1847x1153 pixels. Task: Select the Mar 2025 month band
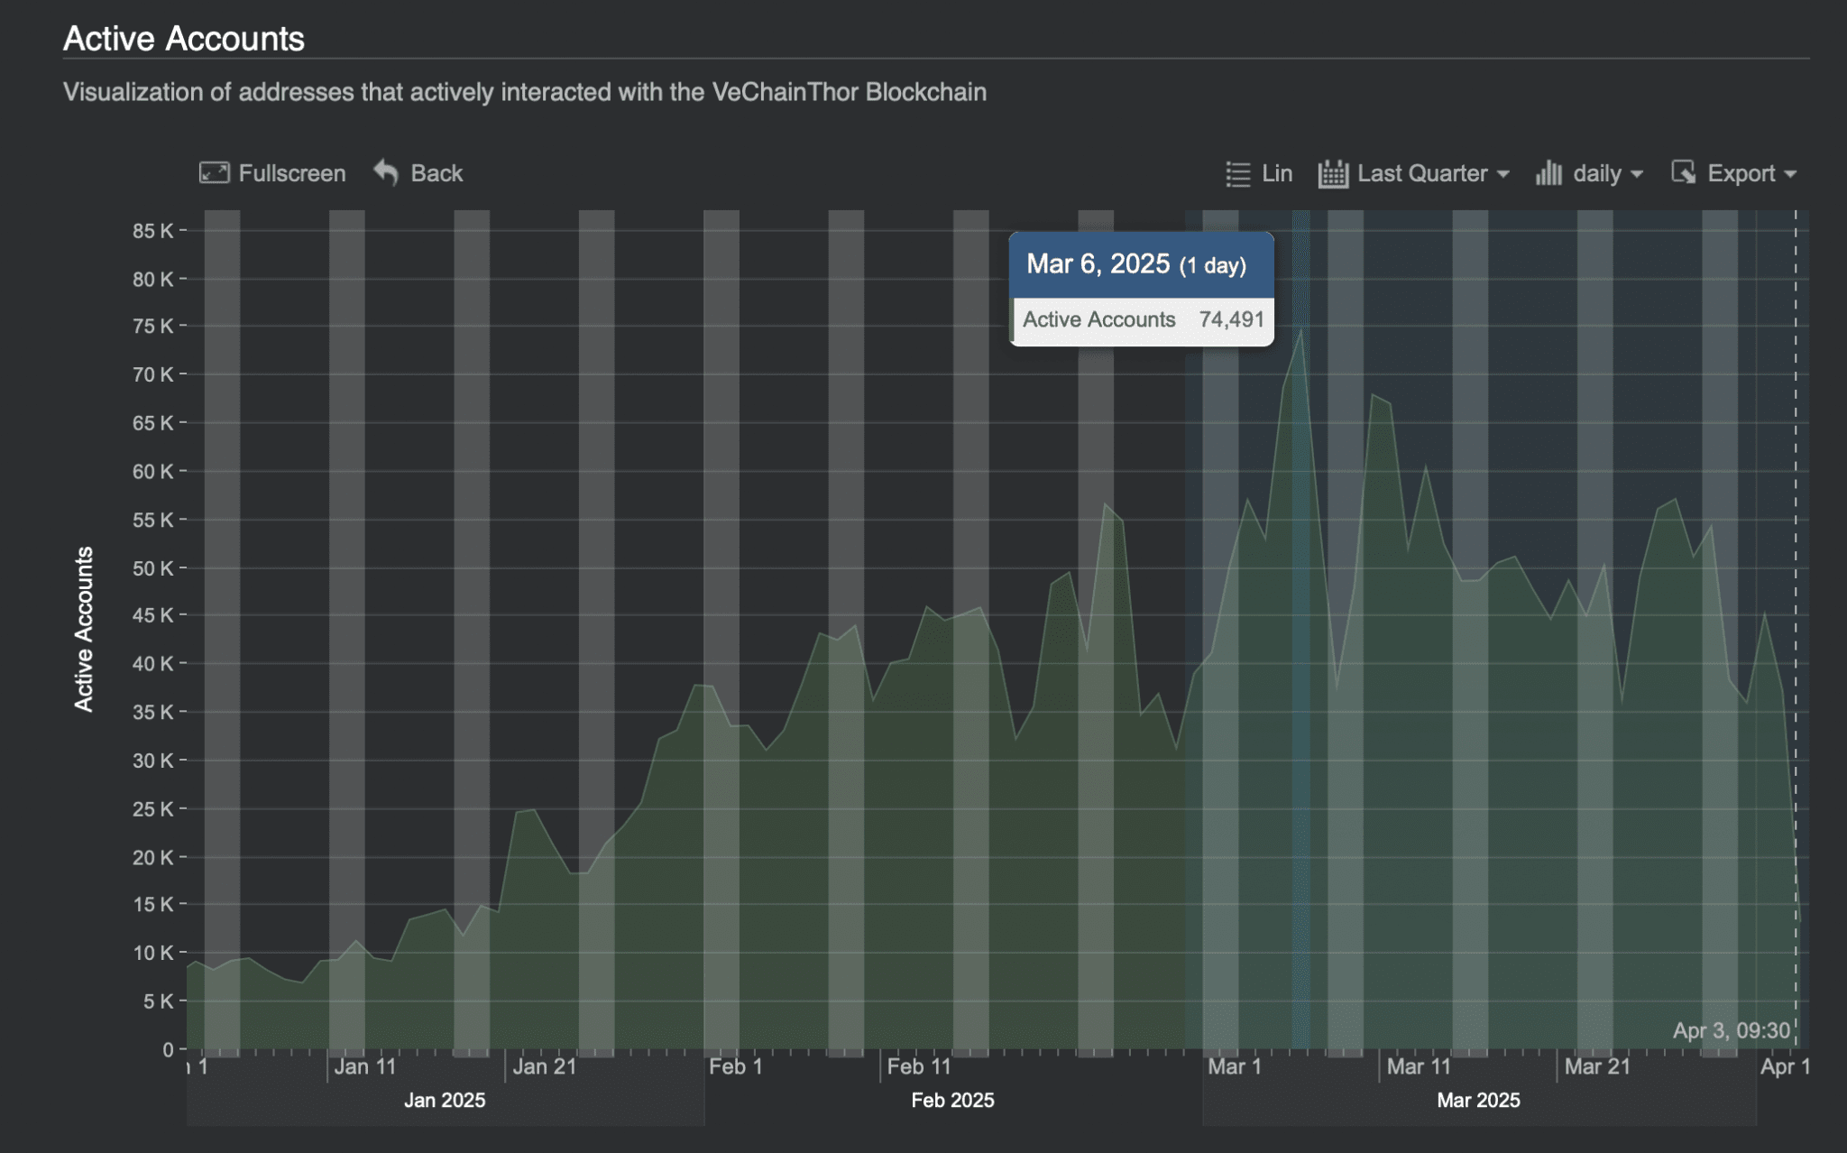[1478, 1100]
